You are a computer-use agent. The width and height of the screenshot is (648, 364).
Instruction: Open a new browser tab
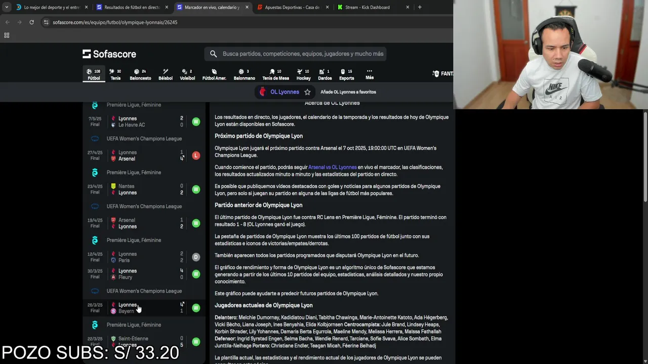420,7
